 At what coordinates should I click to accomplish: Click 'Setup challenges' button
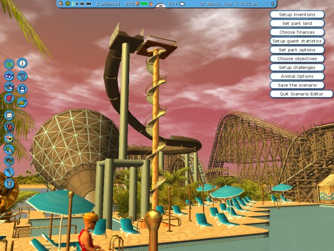tap(297, 67)
